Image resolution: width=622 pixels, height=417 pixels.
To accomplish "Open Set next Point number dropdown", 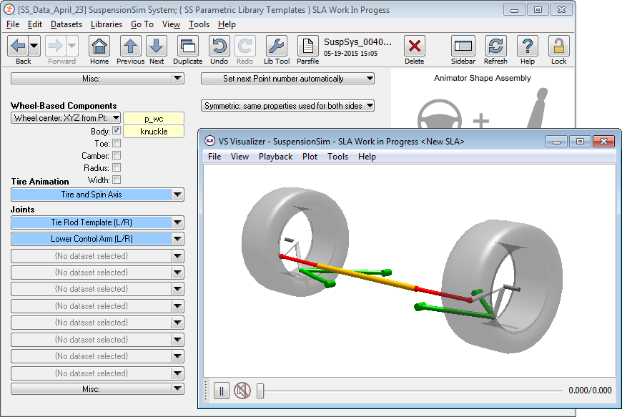I will [x=288, y=79].
